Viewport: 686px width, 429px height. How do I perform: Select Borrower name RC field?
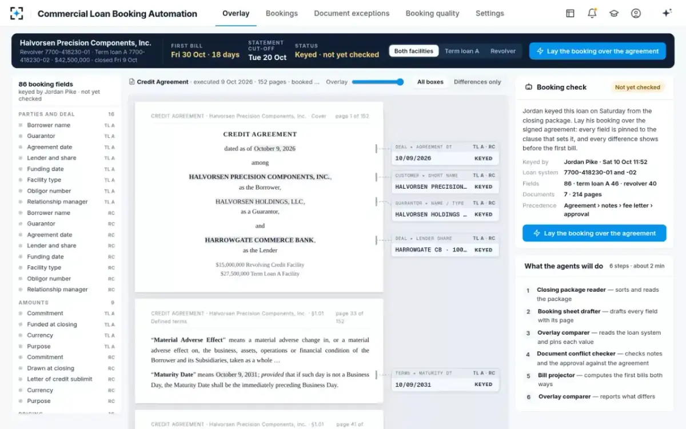tap(67, 213)
